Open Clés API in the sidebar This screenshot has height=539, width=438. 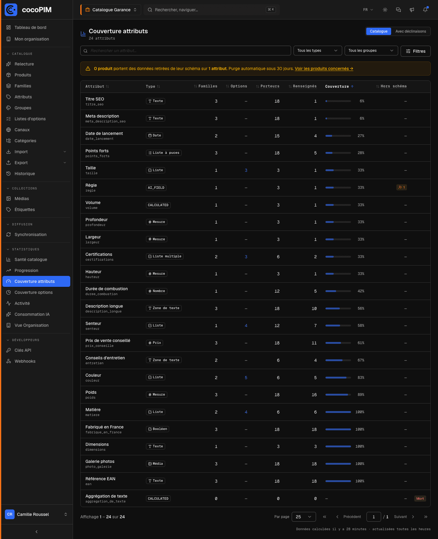[36, 350]
